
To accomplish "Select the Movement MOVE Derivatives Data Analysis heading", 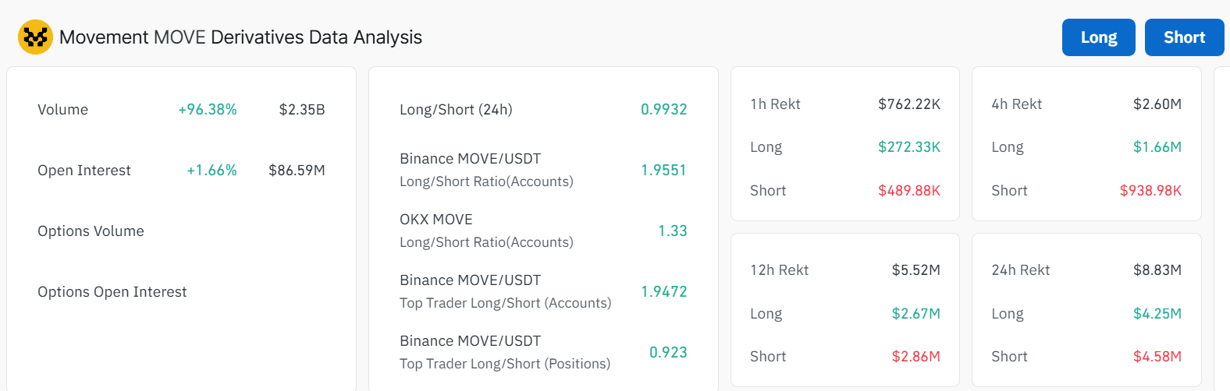I will coord(240,37).
